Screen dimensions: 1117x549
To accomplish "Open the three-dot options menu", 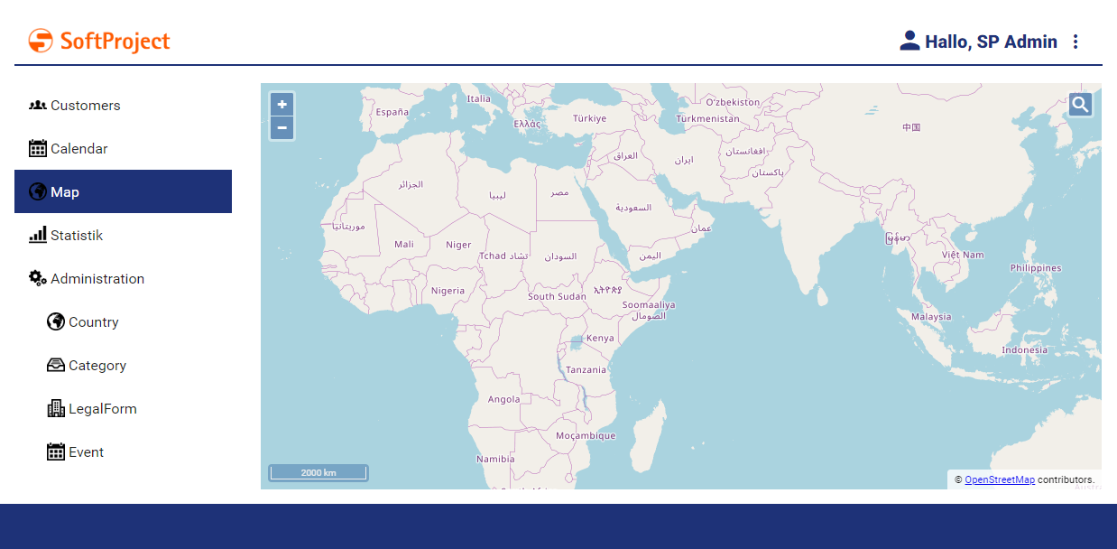I will click(x=1075, y=42).
